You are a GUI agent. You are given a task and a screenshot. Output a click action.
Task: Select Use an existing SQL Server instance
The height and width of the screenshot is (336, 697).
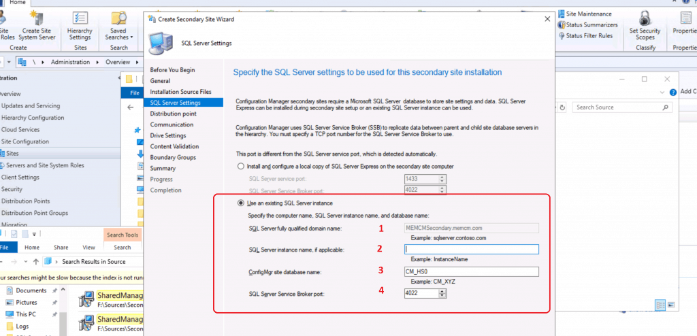coord(240,203)
